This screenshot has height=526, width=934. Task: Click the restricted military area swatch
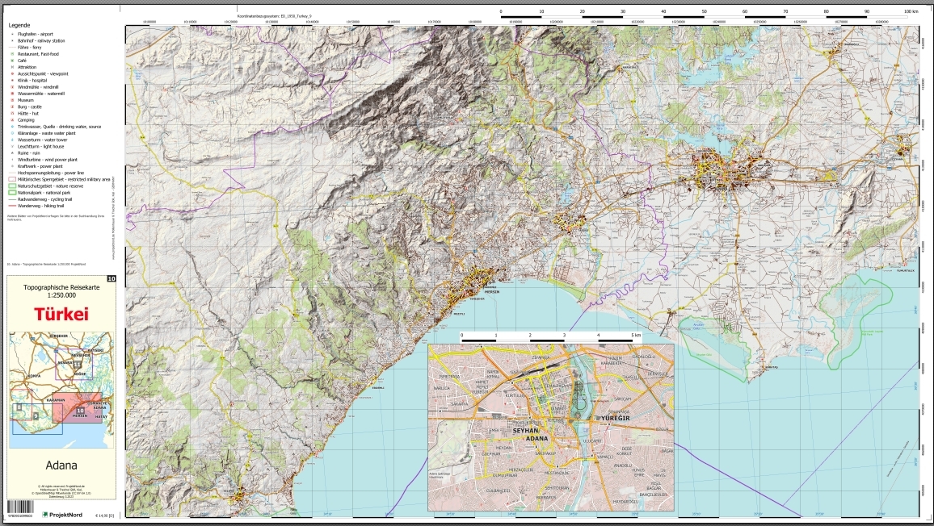pos(11,179)
